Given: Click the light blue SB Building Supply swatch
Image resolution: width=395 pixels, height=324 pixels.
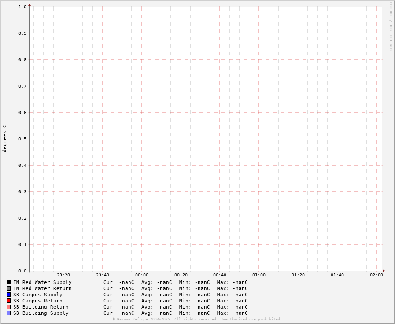Looking at the screenshot, I should click(8, 313).
